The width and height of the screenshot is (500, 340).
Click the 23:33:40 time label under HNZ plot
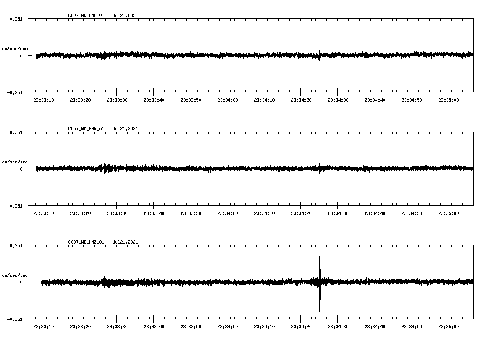tap(154, 327)
